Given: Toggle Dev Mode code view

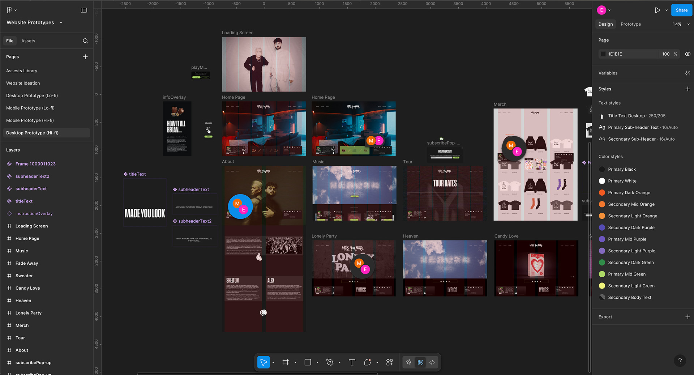Looking at the screenshot, I should coord(432,362).
